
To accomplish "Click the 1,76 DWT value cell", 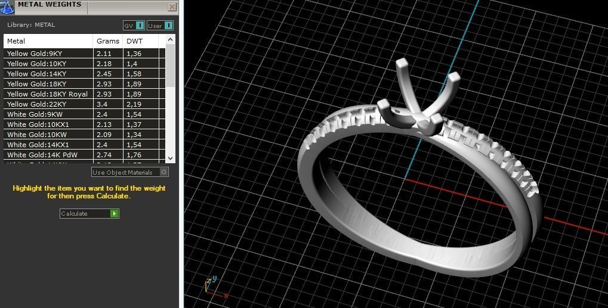I will pyautogui.click(x=140, y=155).
